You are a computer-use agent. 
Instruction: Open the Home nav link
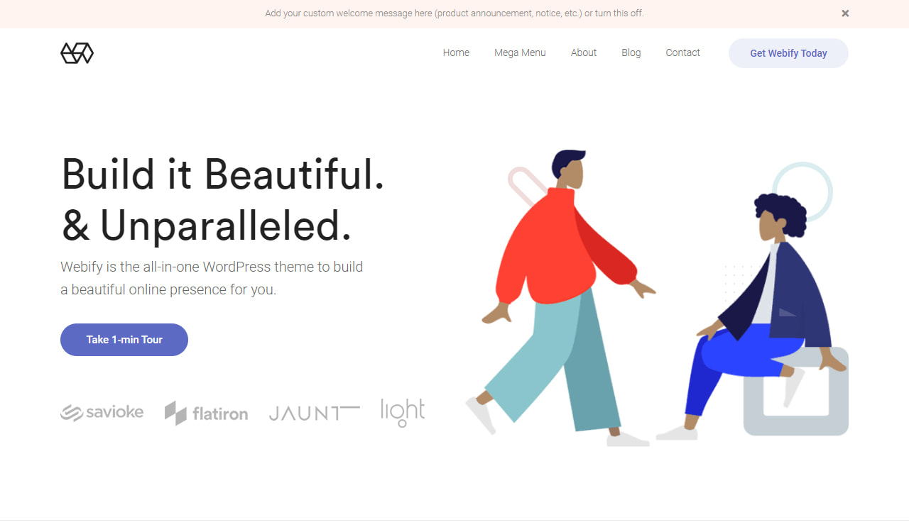(x=456, y=52)
